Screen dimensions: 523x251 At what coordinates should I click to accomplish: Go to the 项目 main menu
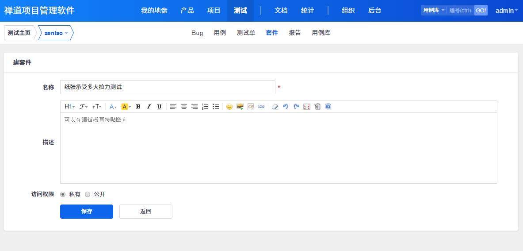pyautogui.click(x=214, y=11)
